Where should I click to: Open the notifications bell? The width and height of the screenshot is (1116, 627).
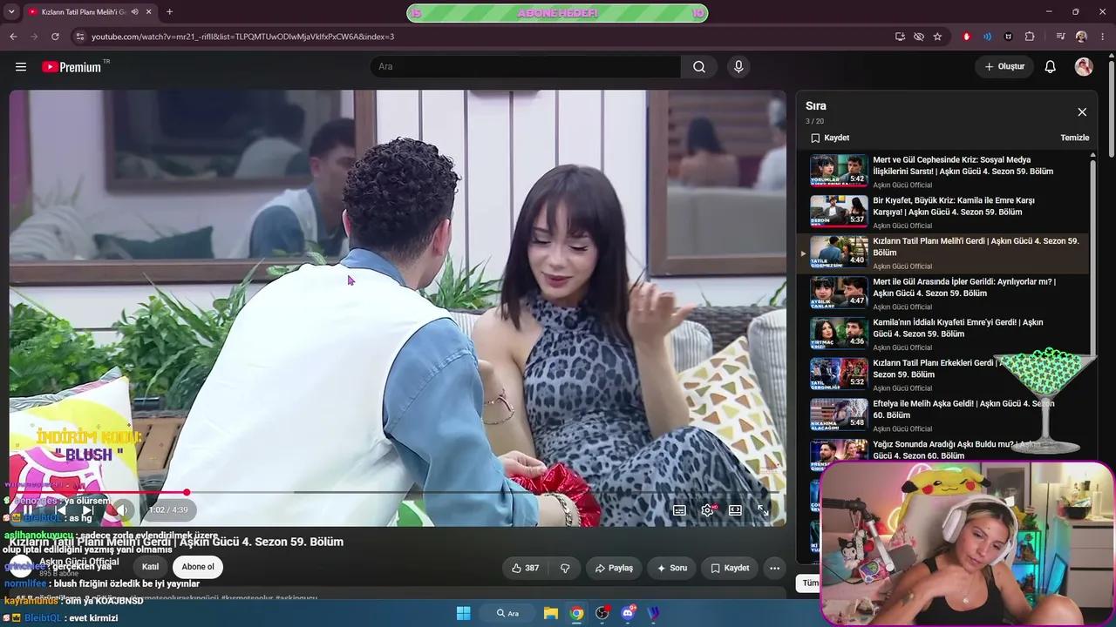pos(1051,67)
